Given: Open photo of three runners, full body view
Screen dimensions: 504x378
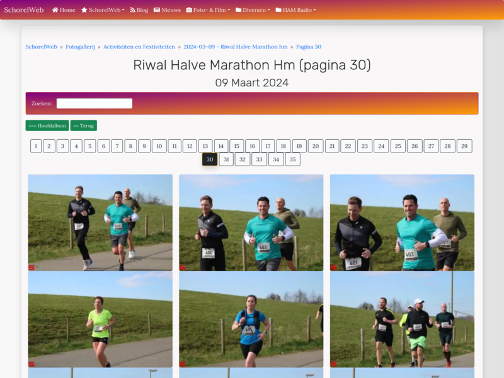Looking at the screenshot, I should 100,222.
